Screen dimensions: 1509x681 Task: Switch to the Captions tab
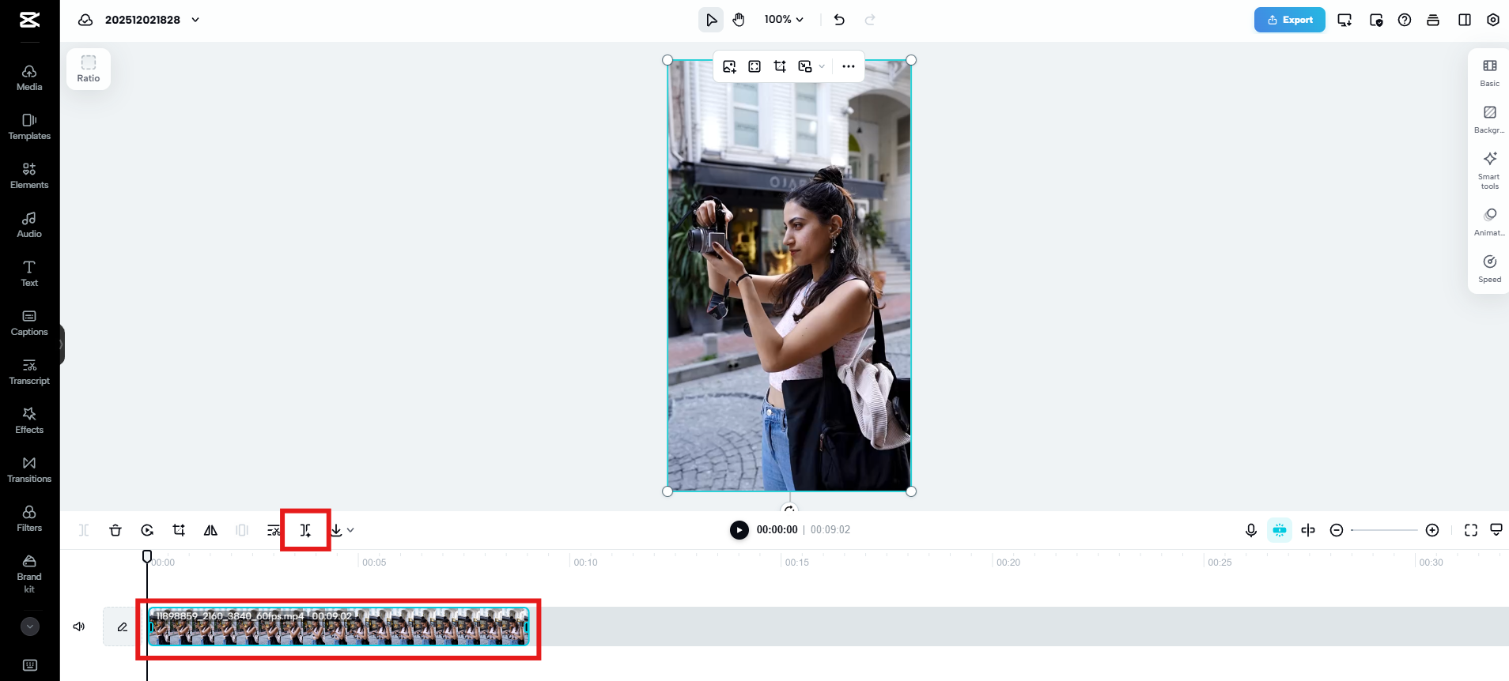(x=29, y=322)
